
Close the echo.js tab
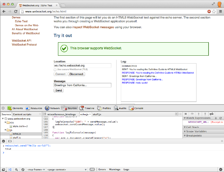coord(90,114)
